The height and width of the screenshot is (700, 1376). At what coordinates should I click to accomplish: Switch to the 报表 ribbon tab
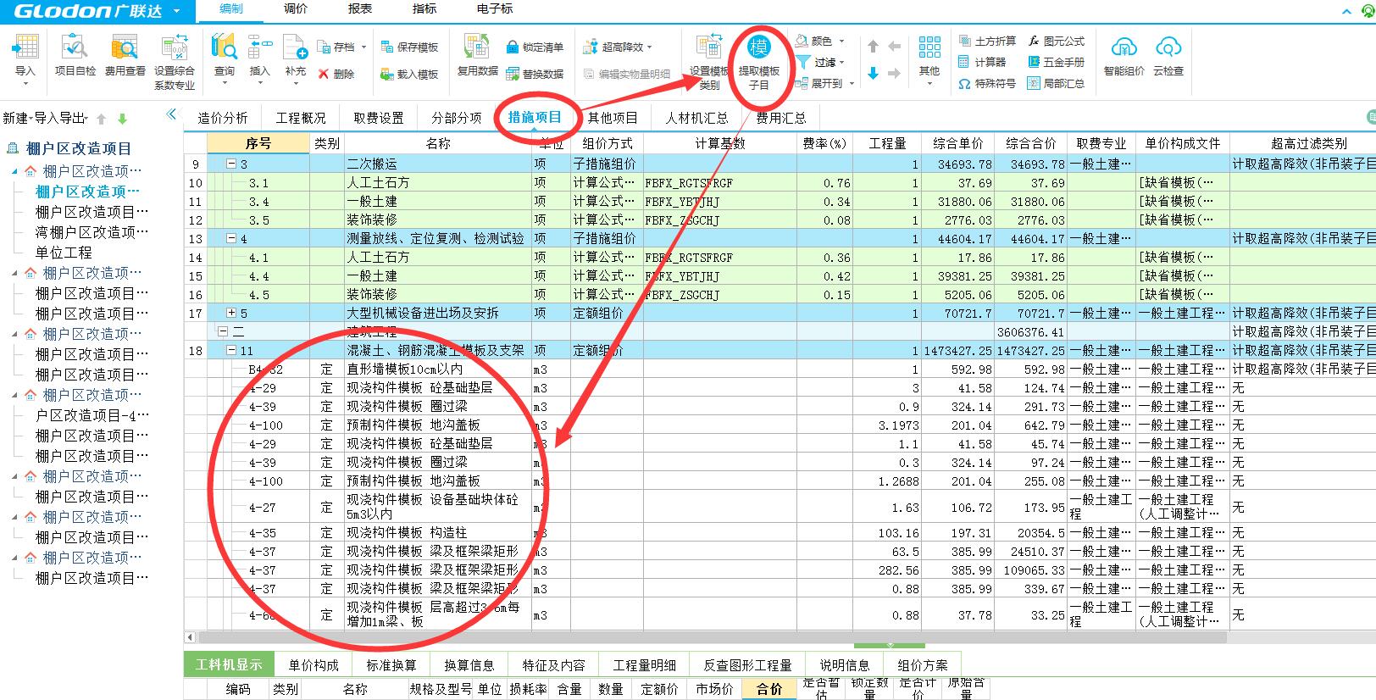click(360, 8)
